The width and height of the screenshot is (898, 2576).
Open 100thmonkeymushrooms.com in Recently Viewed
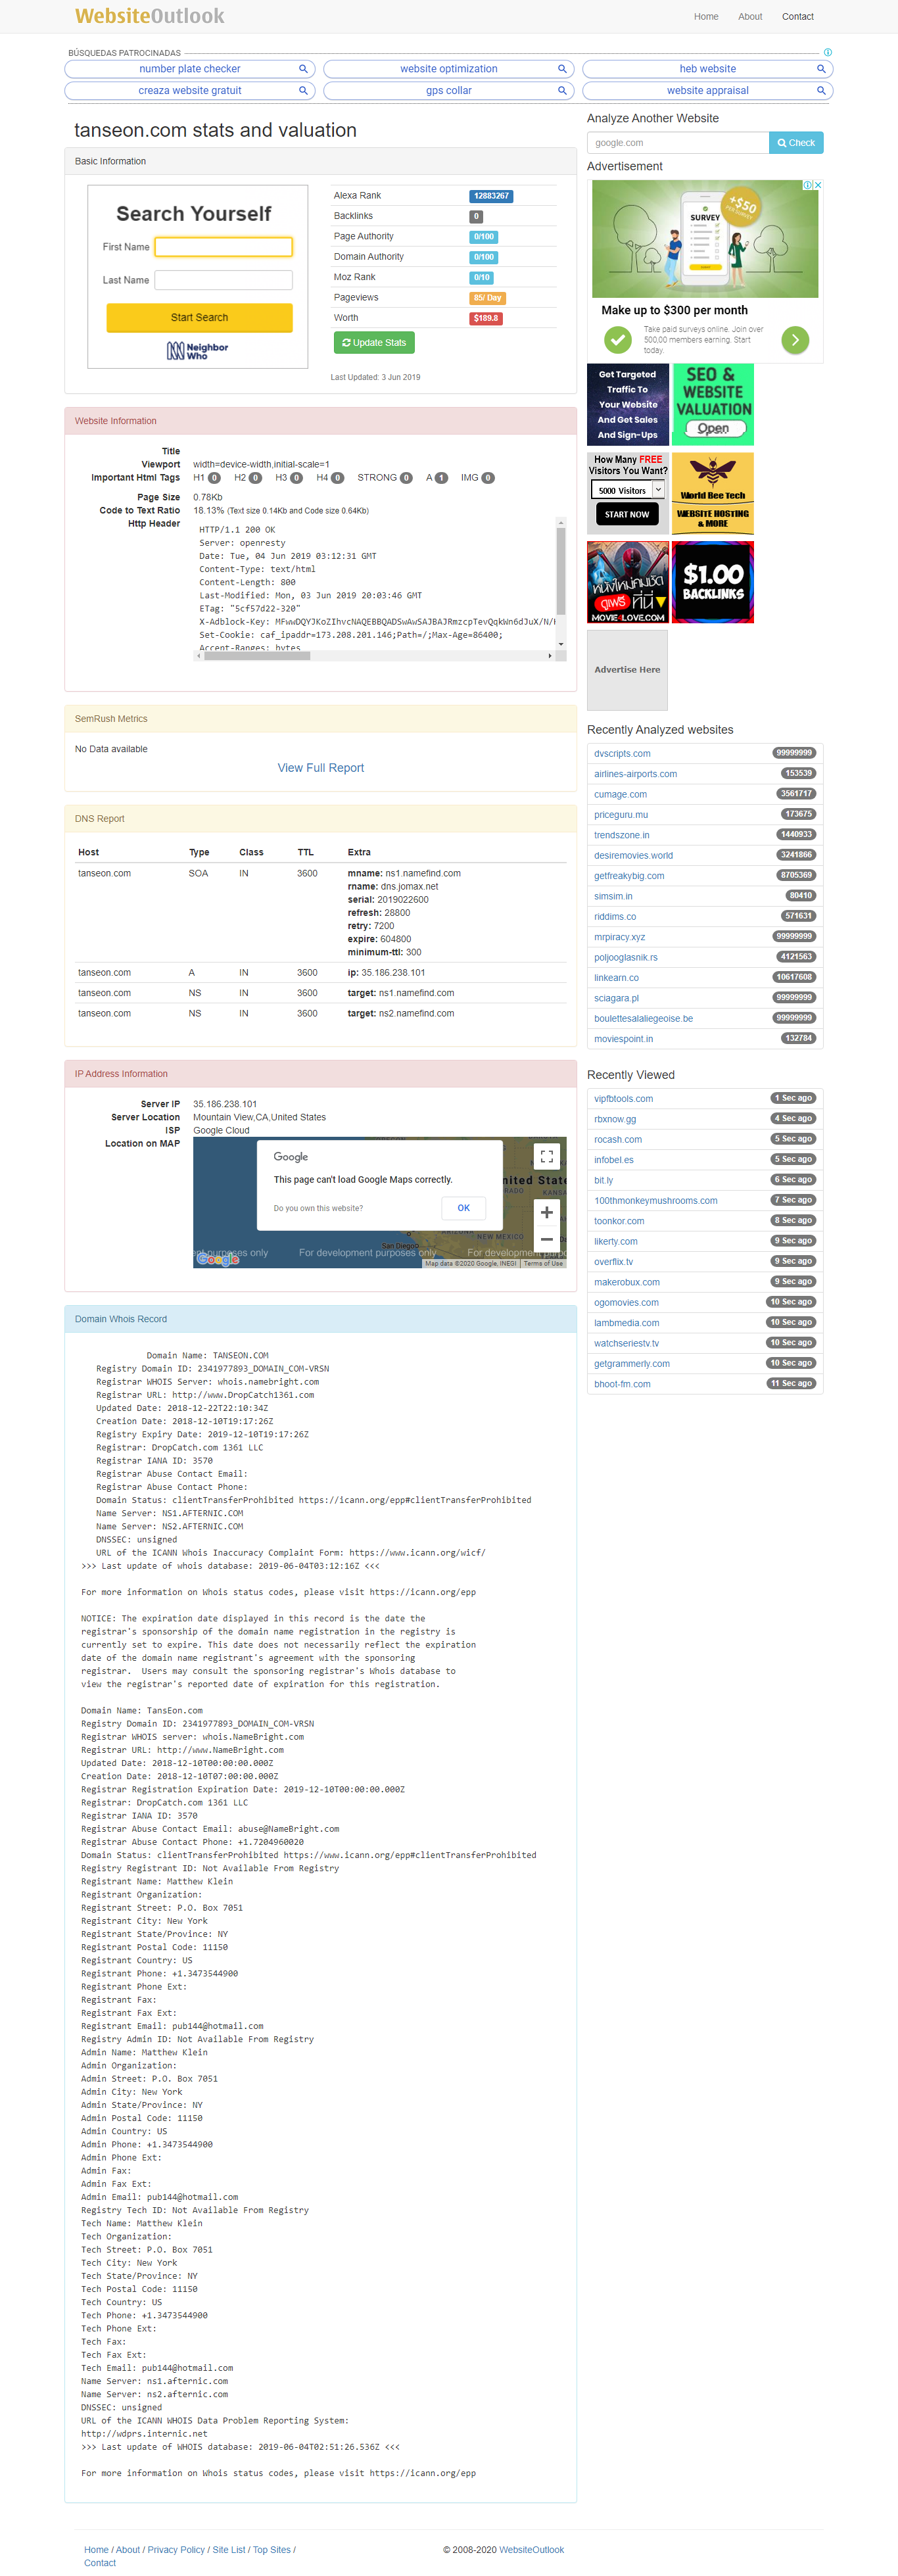coord(655,1201)
